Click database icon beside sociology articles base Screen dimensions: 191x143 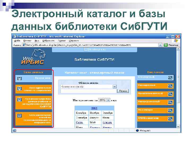tap(19, 89)
